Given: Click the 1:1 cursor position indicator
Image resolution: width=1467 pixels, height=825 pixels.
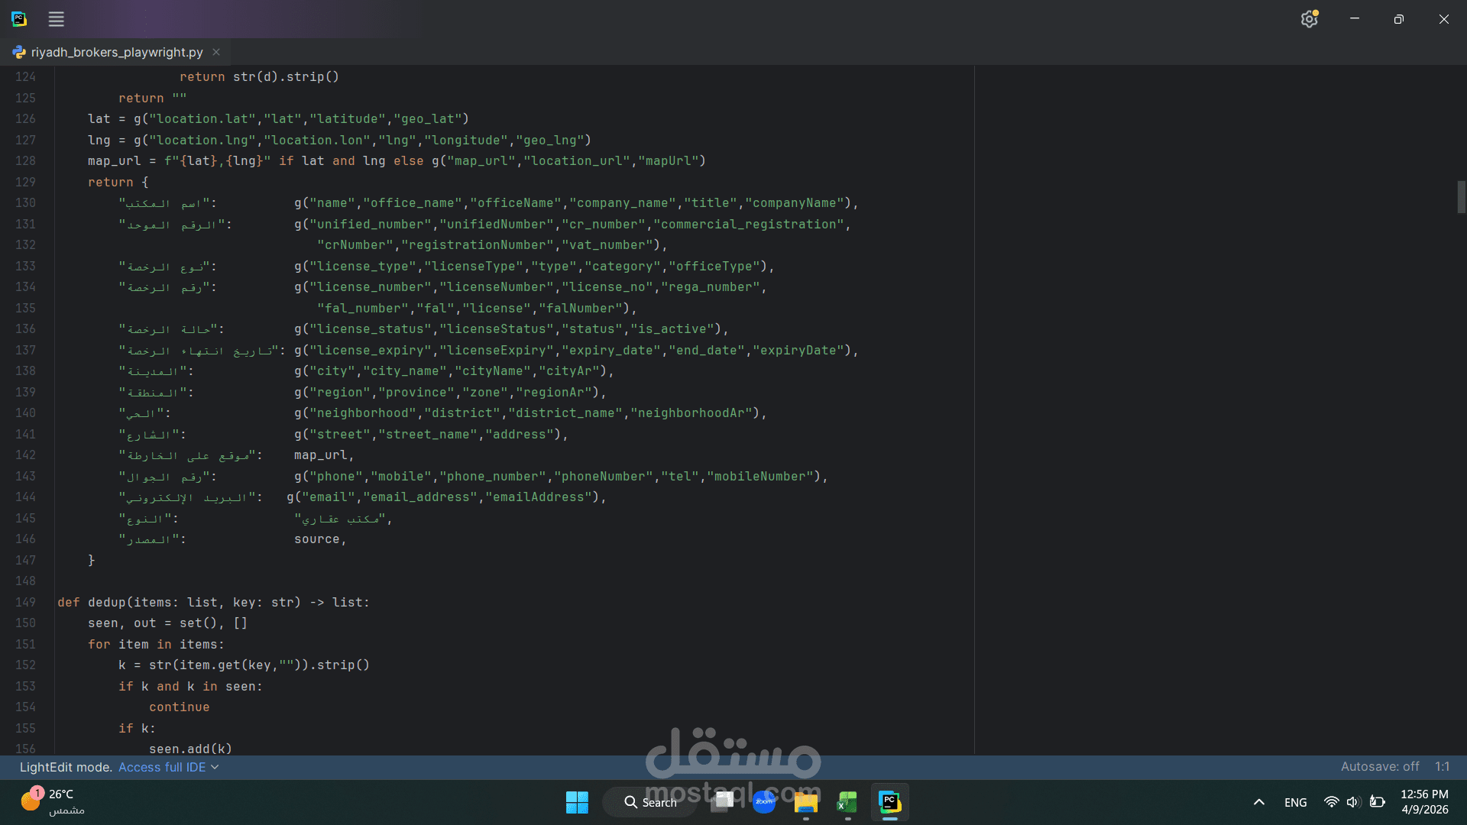Looking at the screenshot, I should pyautogui.click(x=1442, y=766).
